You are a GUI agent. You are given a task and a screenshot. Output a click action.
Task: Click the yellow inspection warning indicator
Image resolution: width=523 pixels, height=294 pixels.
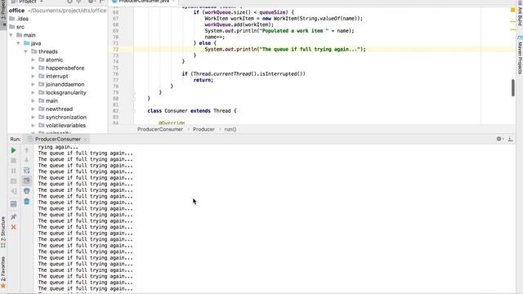[x=512, y=10]
